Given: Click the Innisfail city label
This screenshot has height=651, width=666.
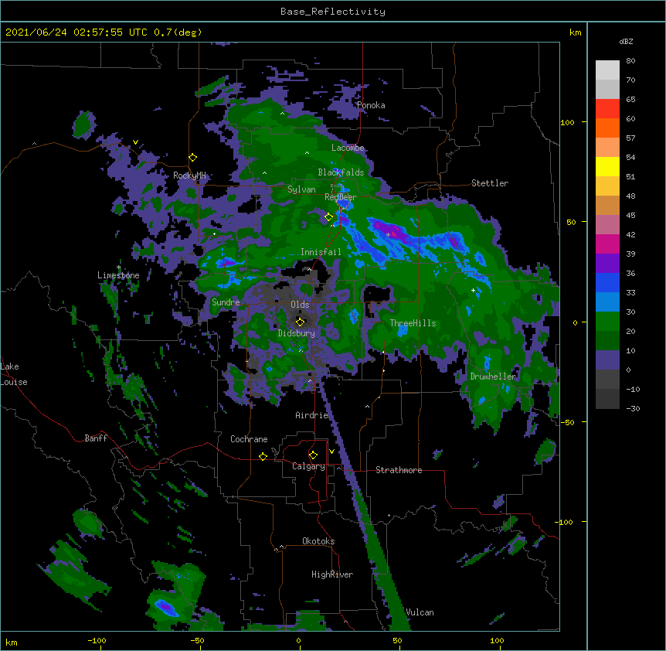Looking at the screenshot, I should pyautogui.click(x=321, y=252).
